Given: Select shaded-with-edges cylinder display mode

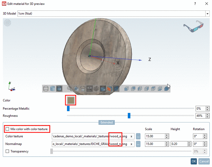Looking at the screenshot, I should (59, 89).
